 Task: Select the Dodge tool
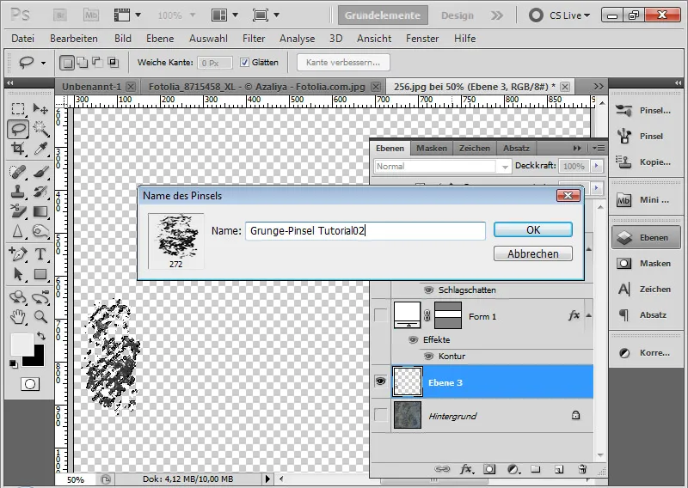[x=40, y=231]
